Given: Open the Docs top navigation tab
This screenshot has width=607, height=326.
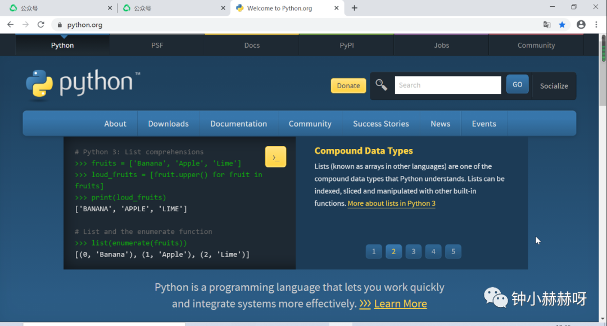Looking at the screenshot, I should tap(252, 46).
